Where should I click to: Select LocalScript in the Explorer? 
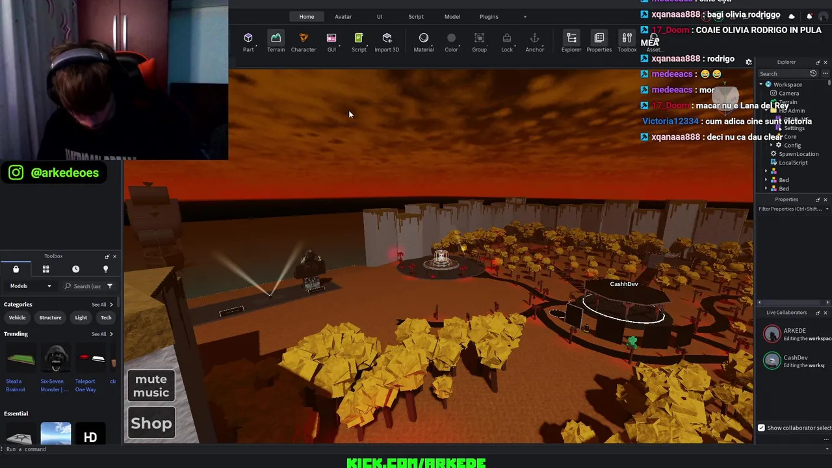[793, 162]
